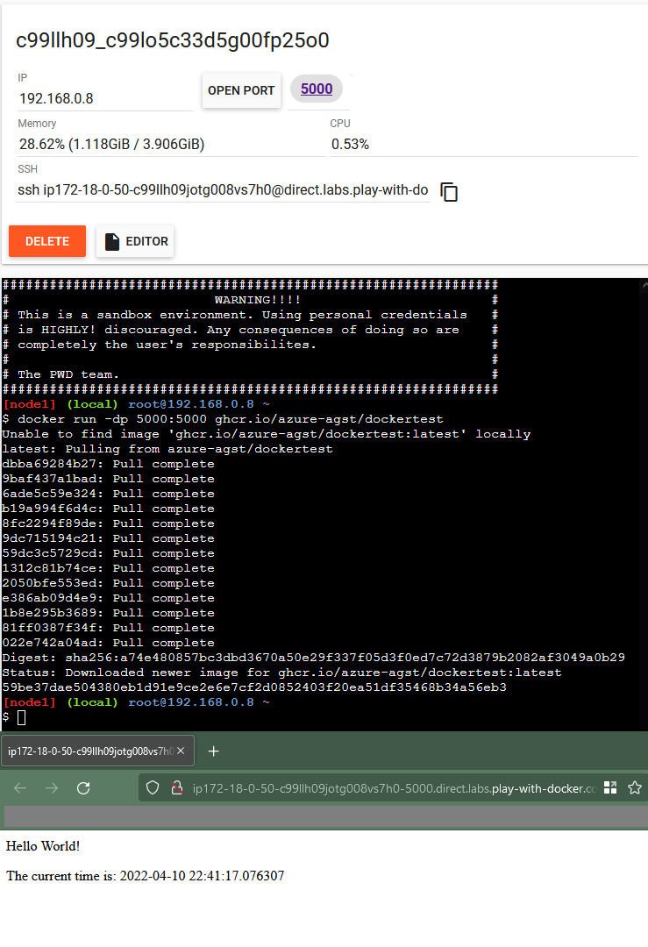Go back in the browser
The image size is (648, 947).
pos(20,788)
